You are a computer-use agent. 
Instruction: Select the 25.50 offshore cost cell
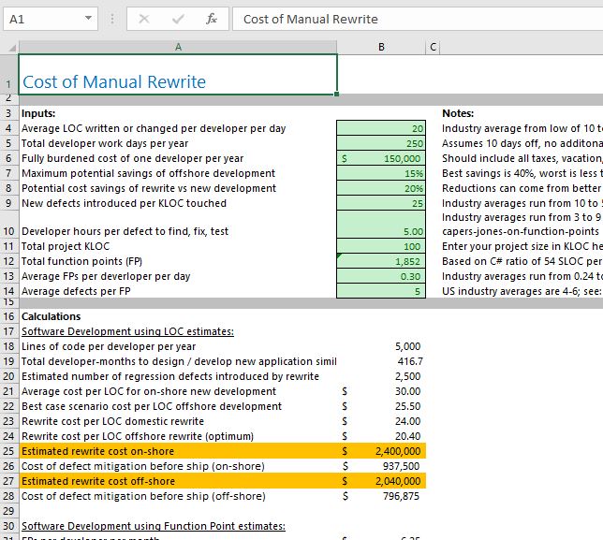pyautogui.click(x=381, y=406)
